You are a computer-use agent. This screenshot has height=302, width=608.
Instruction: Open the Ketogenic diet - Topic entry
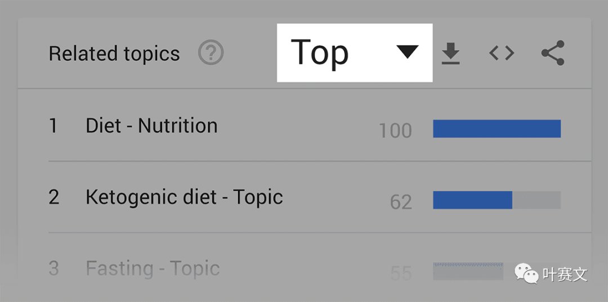point(184,197)
